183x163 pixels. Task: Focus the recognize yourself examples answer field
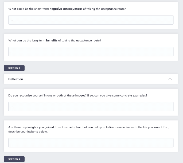[x=91, y=107]
